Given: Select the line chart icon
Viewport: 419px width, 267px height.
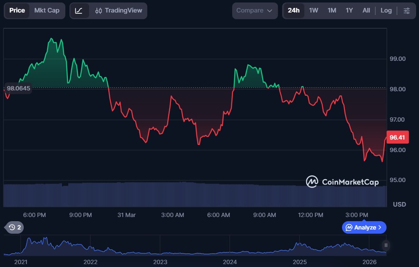Looking at the screenshot, I should point(79,10).
